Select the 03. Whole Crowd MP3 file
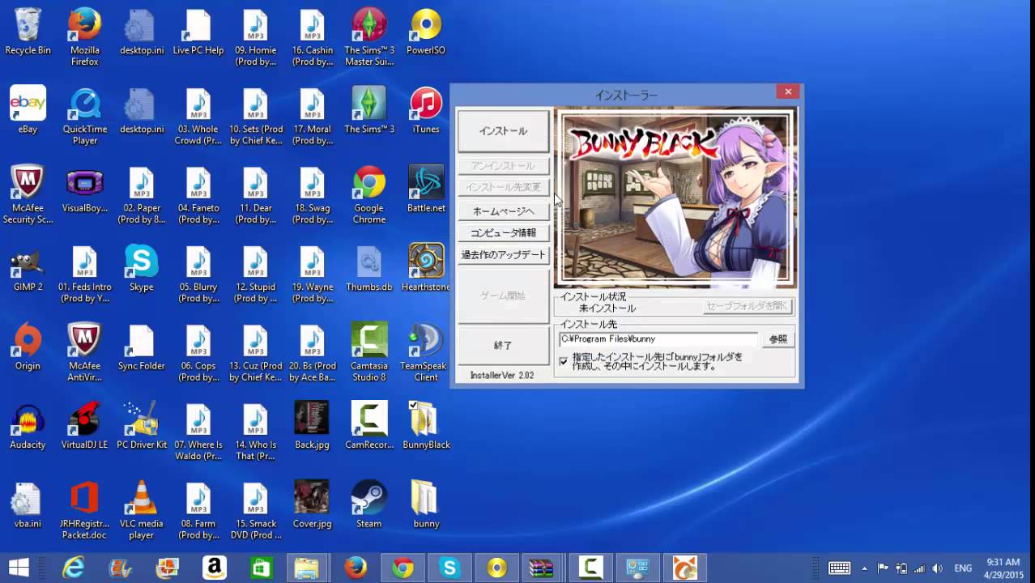 click(x=198, y=116)
